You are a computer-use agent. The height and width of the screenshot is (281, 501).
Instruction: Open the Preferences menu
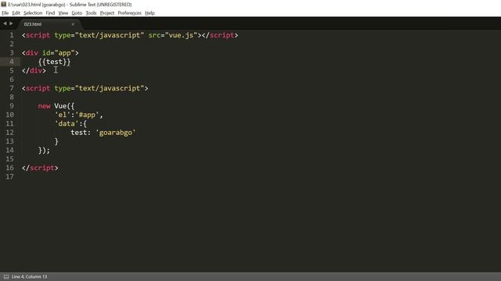coord(129,13)
